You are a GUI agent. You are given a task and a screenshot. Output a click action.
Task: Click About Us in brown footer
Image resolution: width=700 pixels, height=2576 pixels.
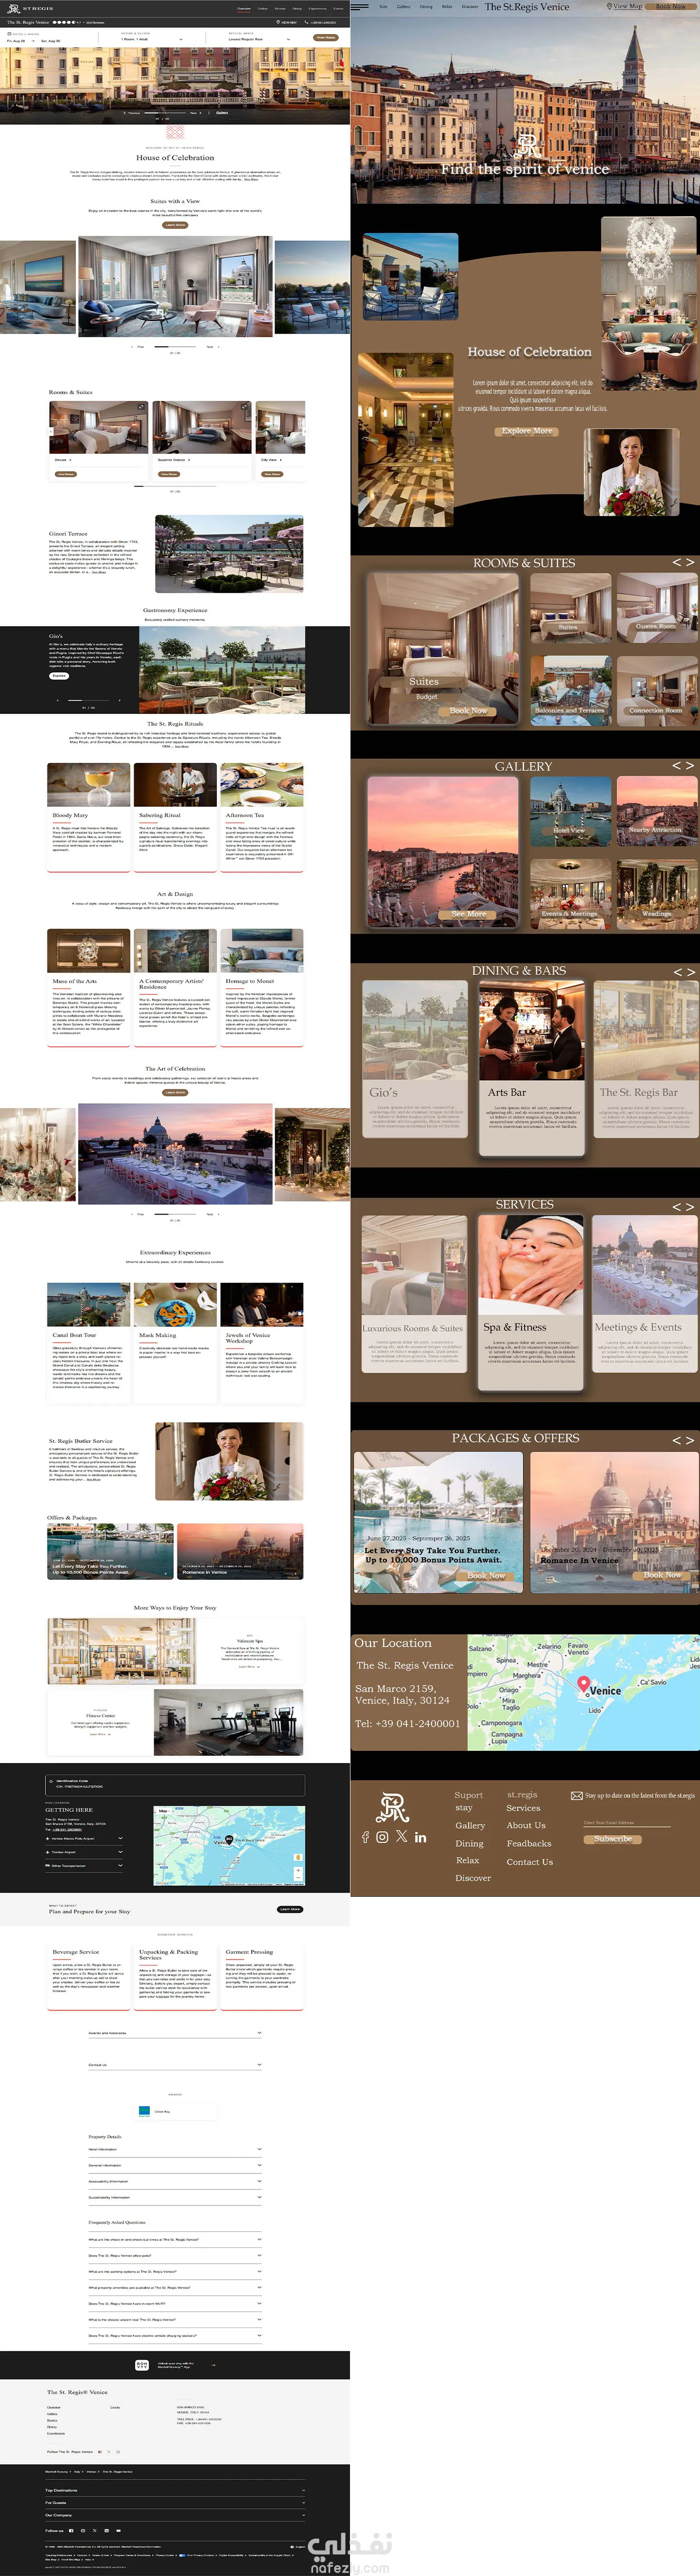[x=526, y=1825]
